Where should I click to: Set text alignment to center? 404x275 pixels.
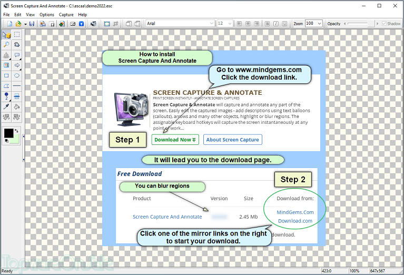[x=248, y=24]
